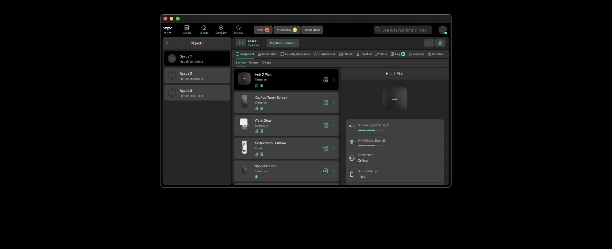The image size is (612, 249).
Task: Click the search field for hub name
Action: pyautogui.click(x=402, y=29)
